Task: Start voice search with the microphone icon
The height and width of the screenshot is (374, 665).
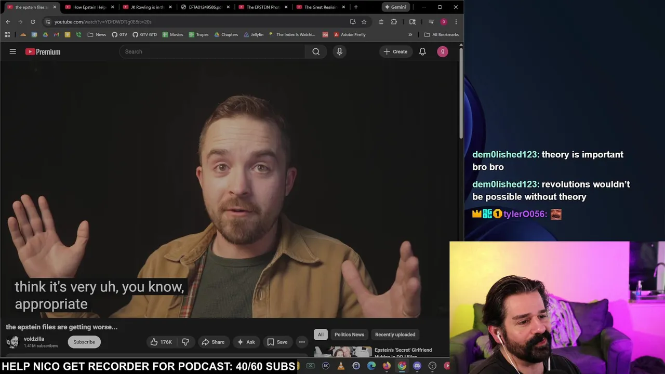Action: point(339,51)
